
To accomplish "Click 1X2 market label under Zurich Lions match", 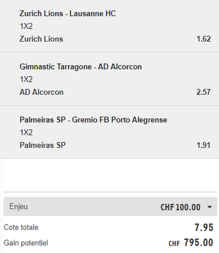I will coord(26,26).
